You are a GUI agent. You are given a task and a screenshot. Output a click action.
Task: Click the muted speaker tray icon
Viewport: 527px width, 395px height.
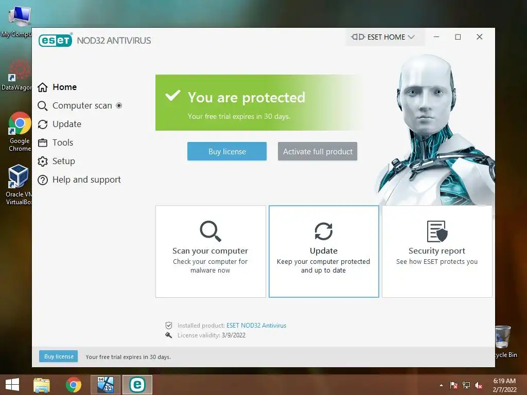tap(479, 385)
